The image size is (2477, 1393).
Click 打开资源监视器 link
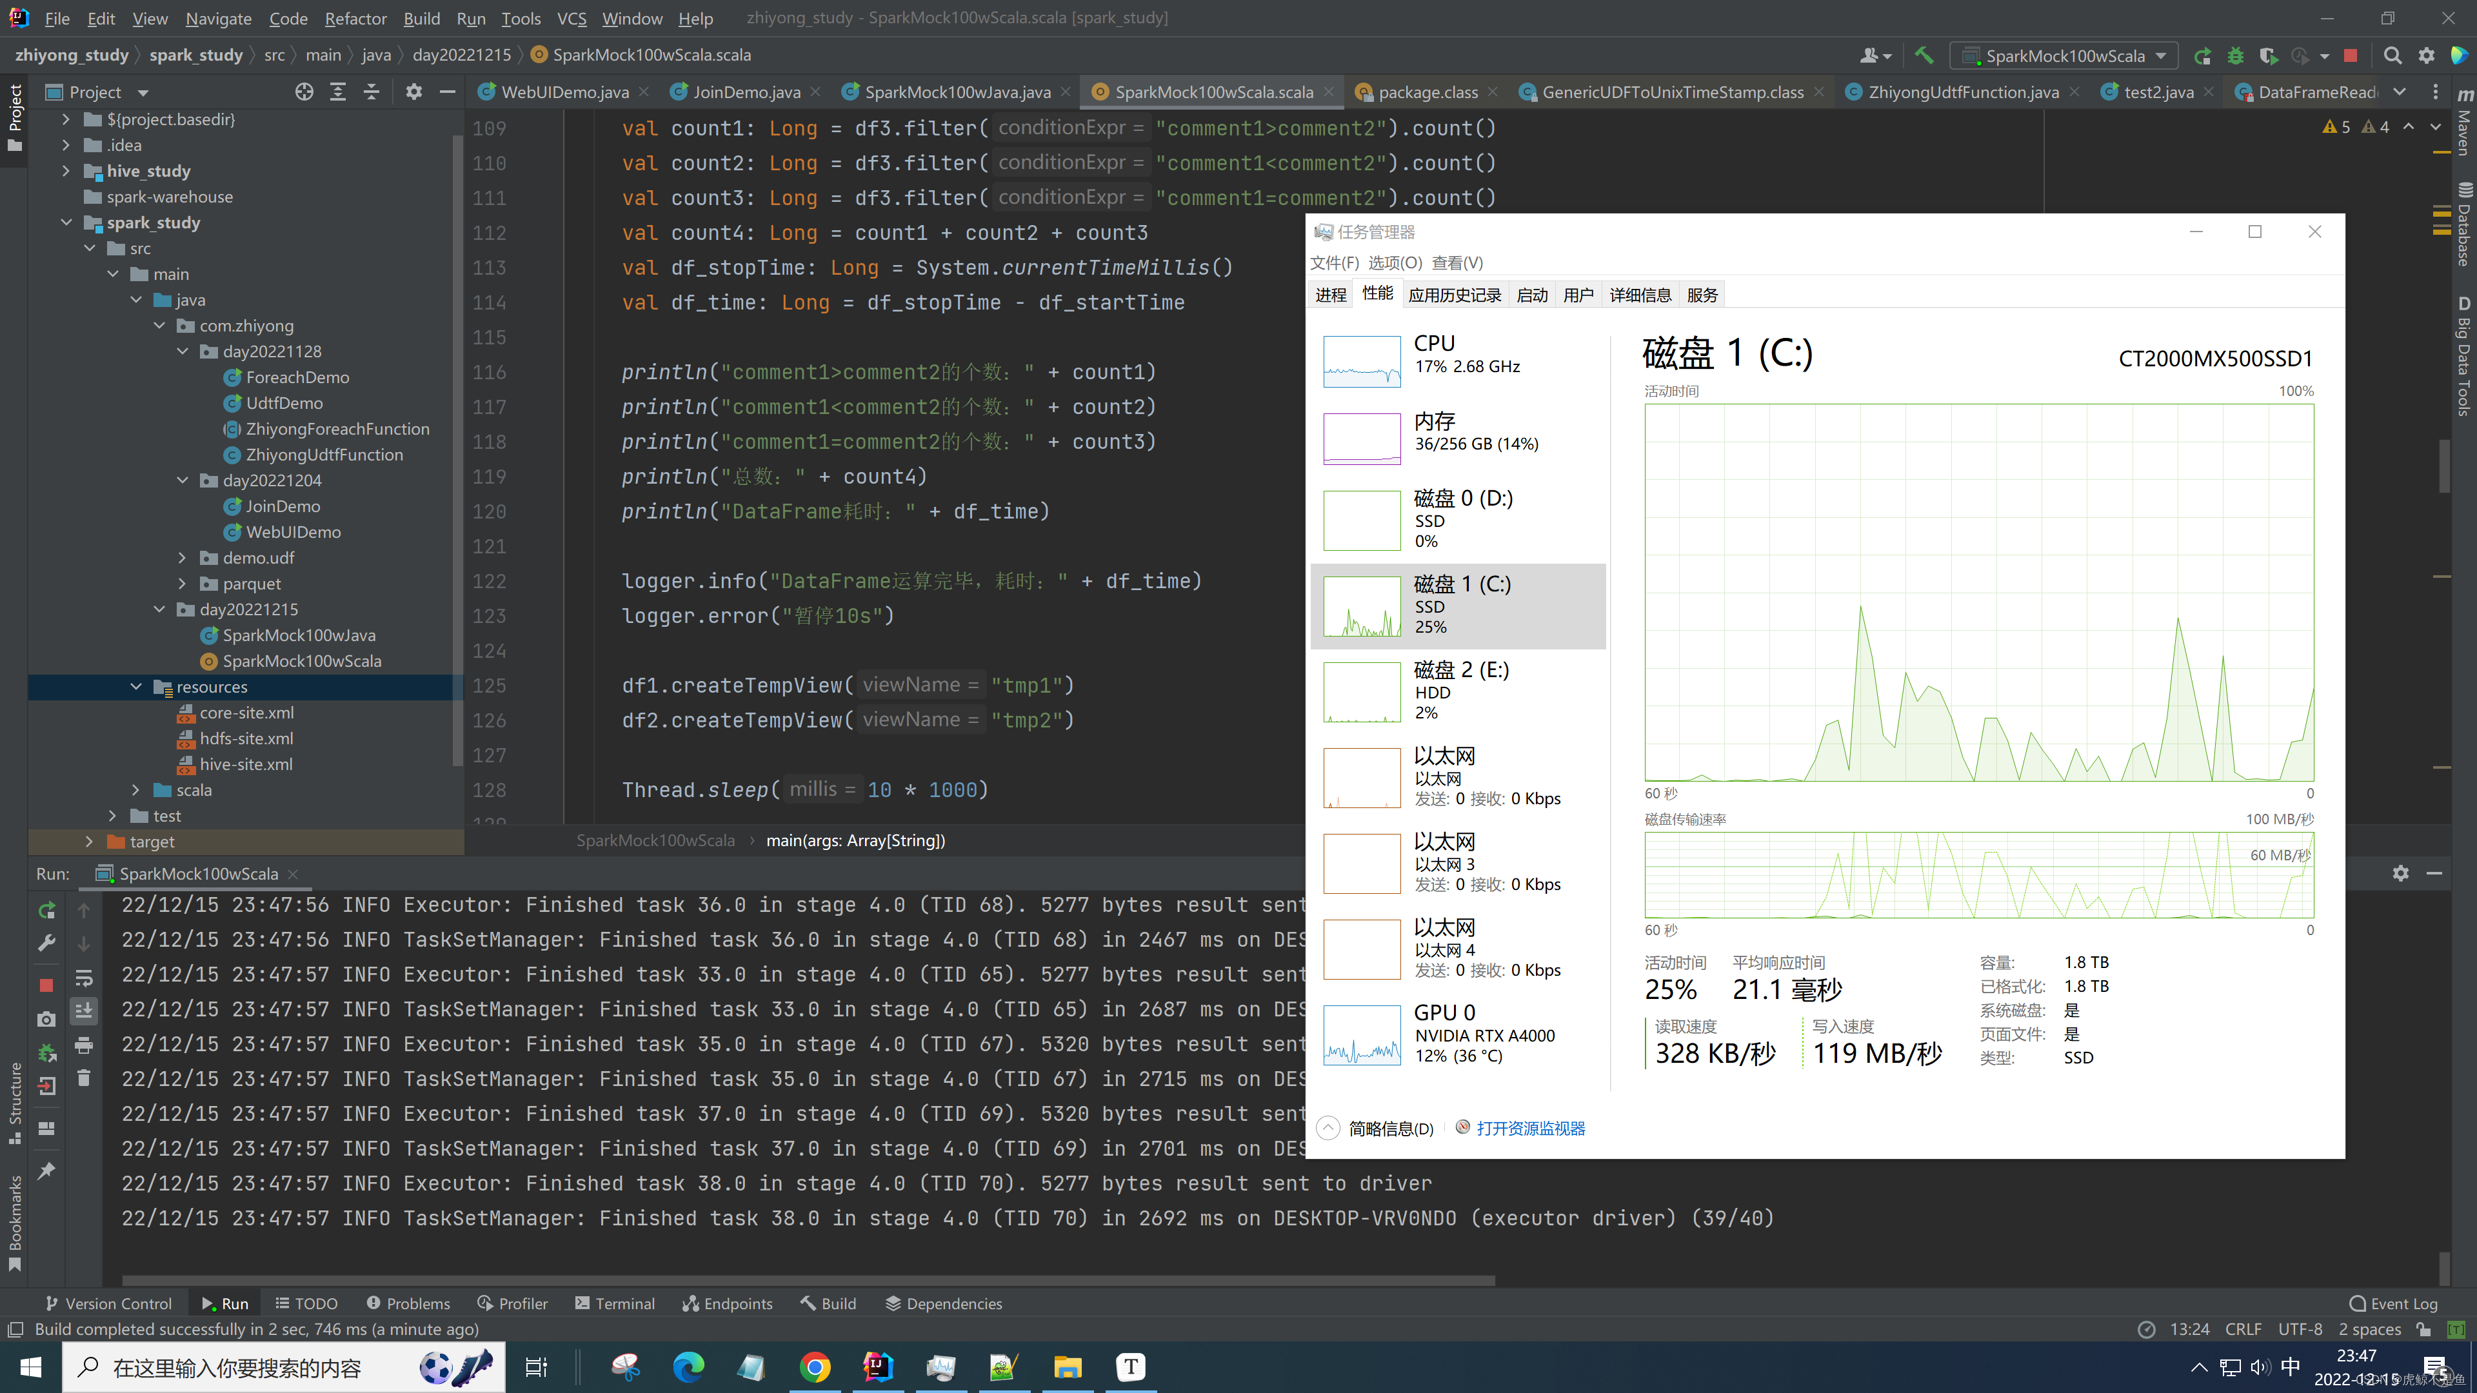pos(1530,1129)
